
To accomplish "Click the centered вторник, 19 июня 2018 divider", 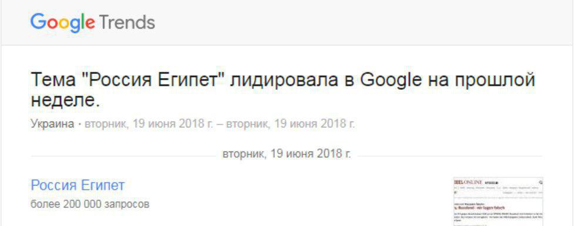I will [x=287, y=154].
